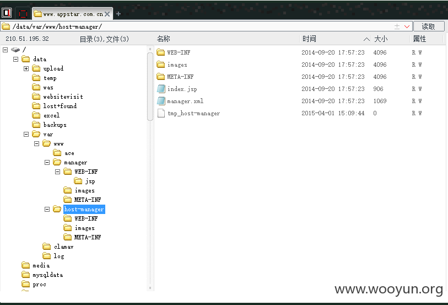This screenshot has width=448, height=305.
Task: Collapse the manager folder node
Action: (47, 162)
